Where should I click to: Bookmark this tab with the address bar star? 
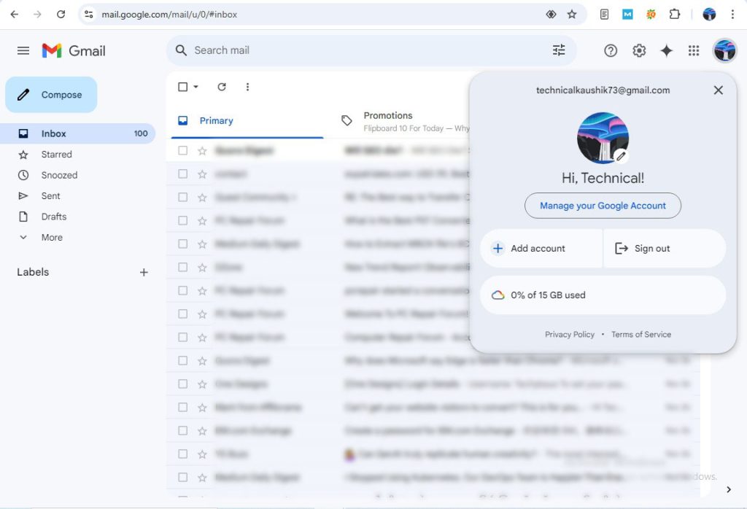click(x=572, y=15)
